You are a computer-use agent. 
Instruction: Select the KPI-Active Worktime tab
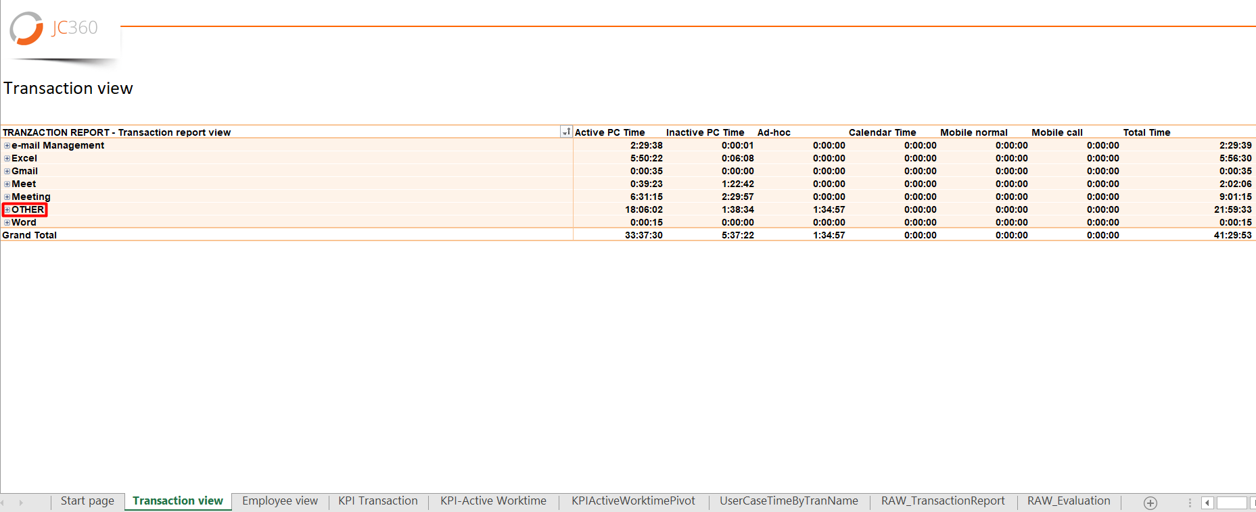493,501
